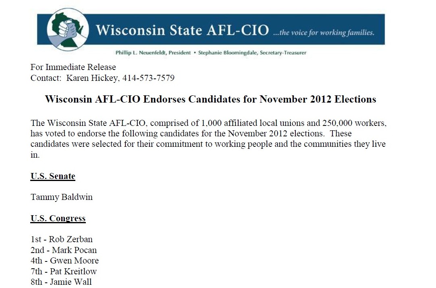
Task: Click the phrase November 2012 elections in paragraph
Action: (x=276, y=134)
